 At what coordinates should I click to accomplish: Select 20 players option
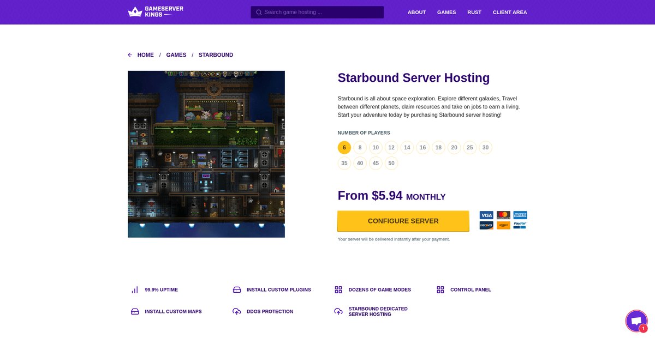pyautogui.click(x=454, y=147)
